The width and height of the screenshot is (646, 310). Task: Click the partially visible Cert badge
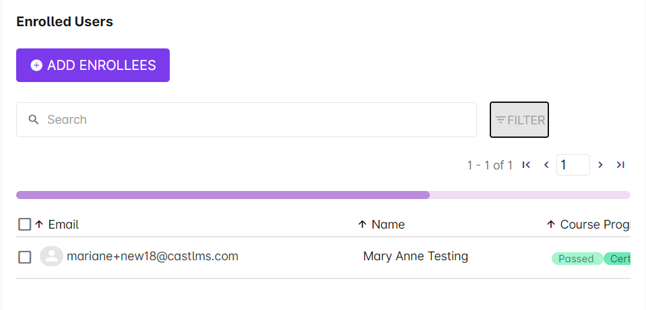[x=618, y=259]
